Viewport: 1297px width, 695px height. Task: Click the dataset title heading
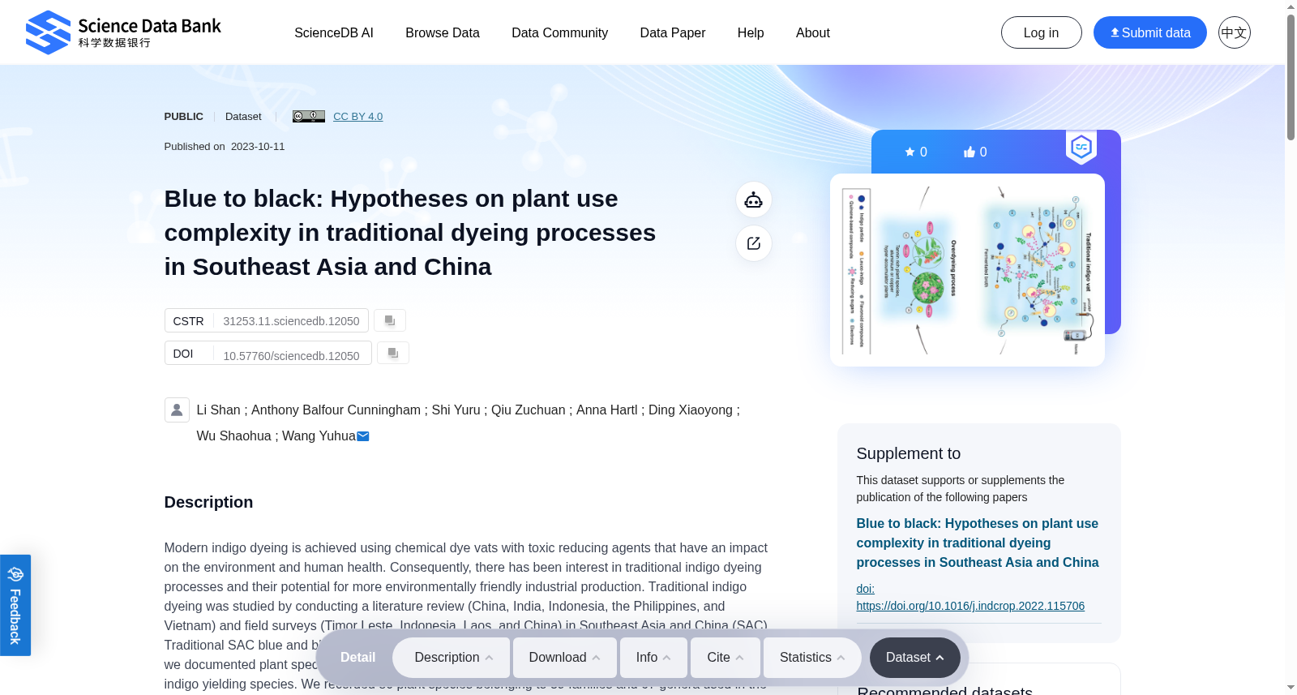click(410, 233)
